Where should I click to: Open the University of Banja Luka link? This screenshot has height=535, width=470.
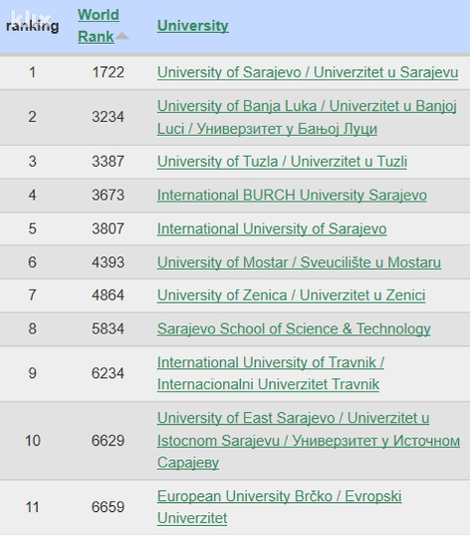coord(306,117)
